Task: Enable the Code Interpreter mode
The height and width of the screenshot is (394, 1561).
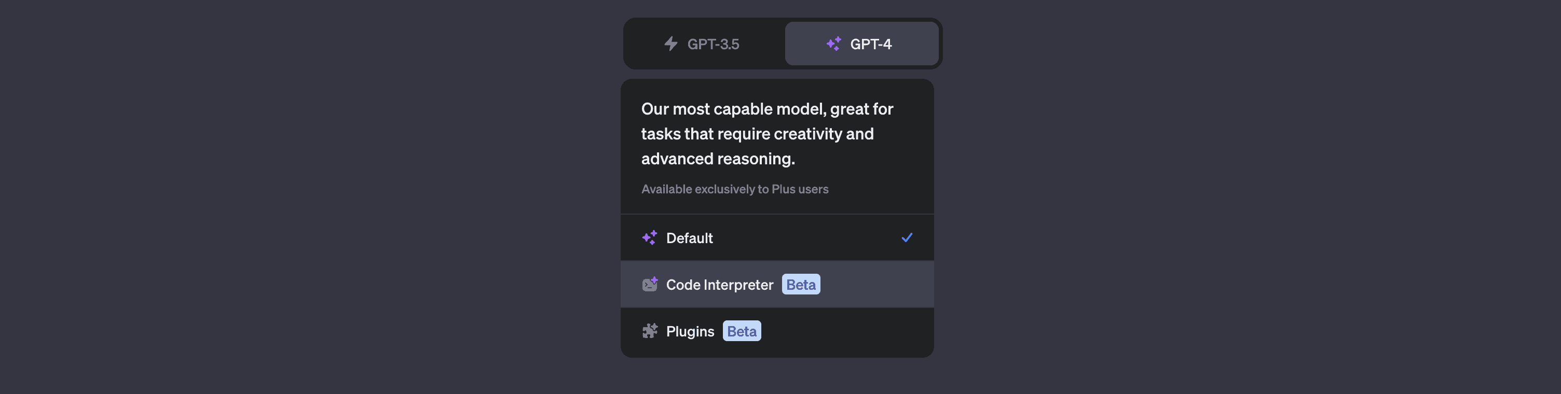Action: [777, 285]
